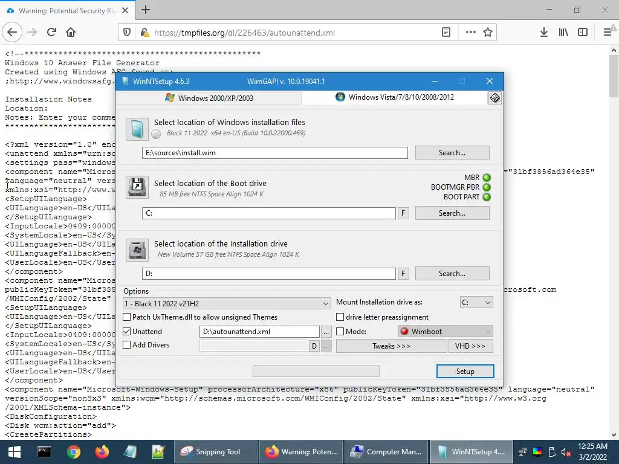
Task: Click the Windows installation files icon
Action: (137, 129)
